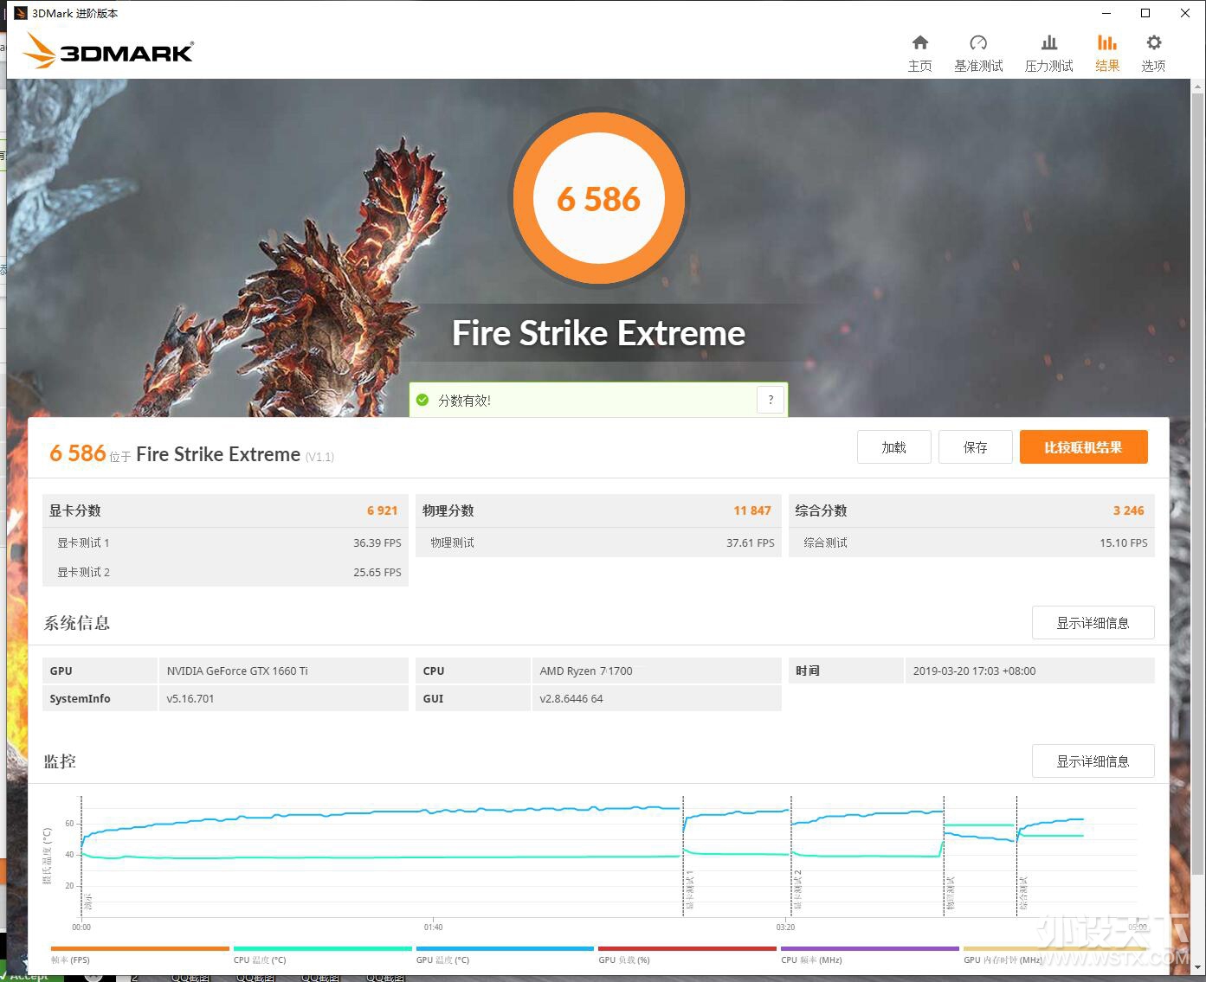The height and width of the screenshot is (982, 1206).
Task: Click the 显卡分数 header with 6 921
Action: click(x=225, y=510)
